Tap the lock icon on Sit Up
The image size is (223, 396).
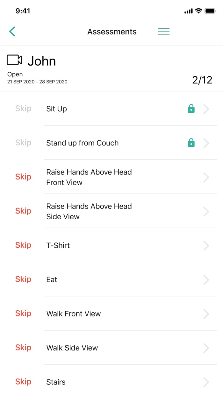191,109
